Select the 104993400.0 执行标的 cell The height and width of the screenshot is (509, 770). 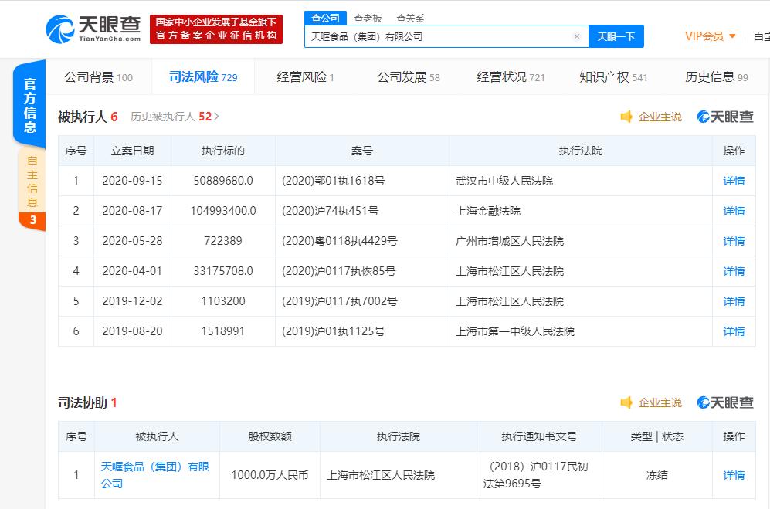(223, 211)
